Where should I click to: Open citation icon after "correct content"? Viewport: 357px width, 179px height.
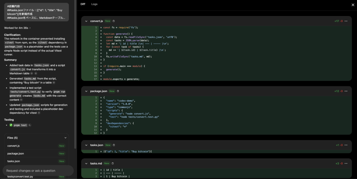21,100
